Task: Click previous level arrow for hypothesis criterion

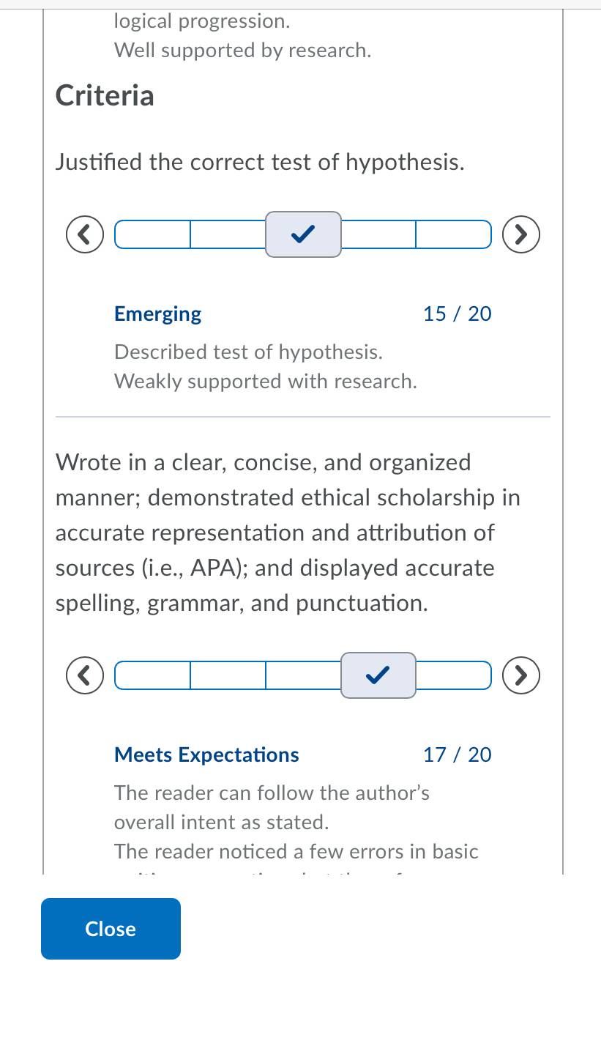Action: click(85, 234)
